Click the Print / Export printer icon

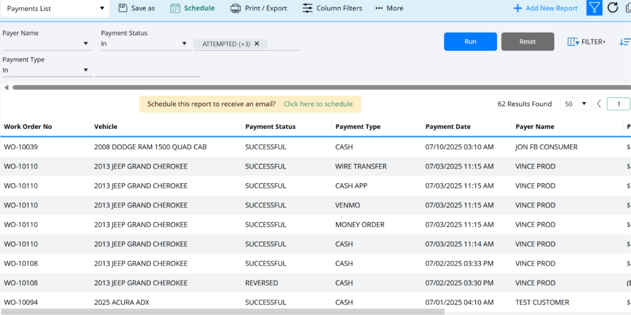(235, 8)
